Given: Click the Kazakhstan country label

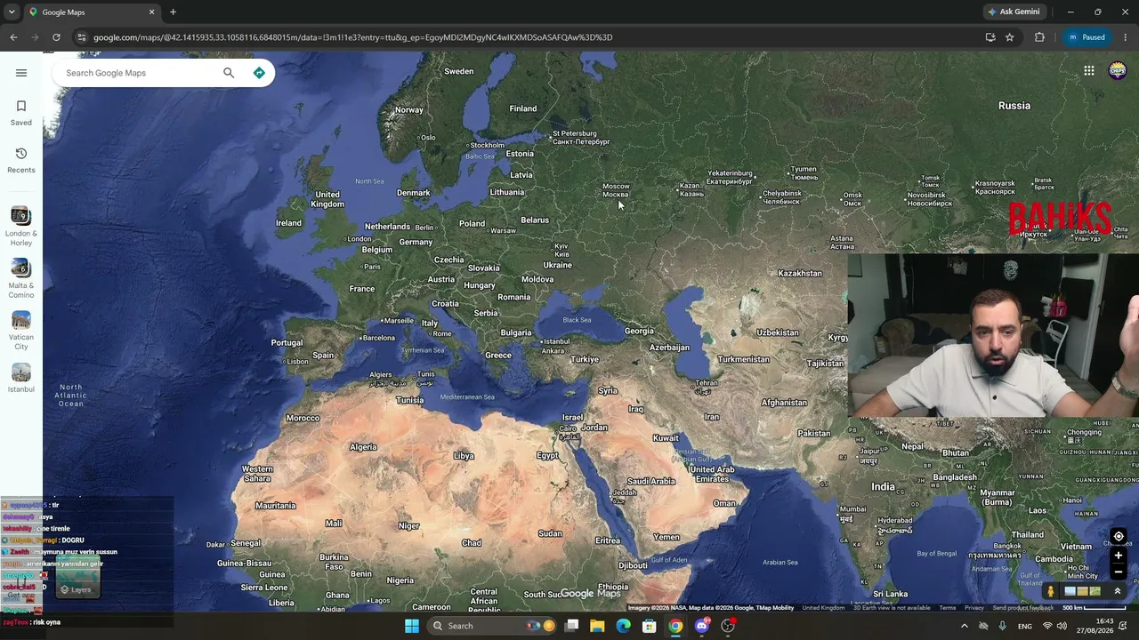Looking at the screenshot, I should 800,274.
